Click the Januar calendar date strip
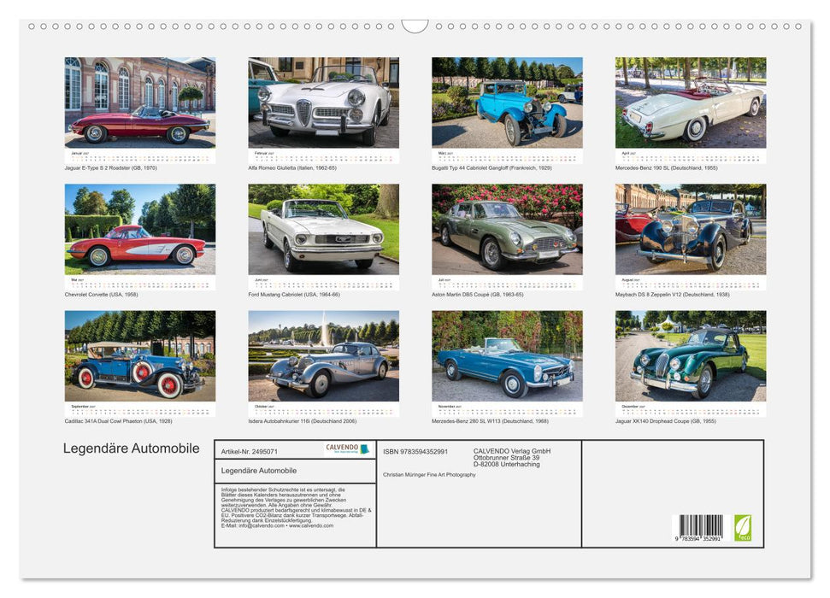This screenshot has width=830, height=598. [x=139, y=158]
